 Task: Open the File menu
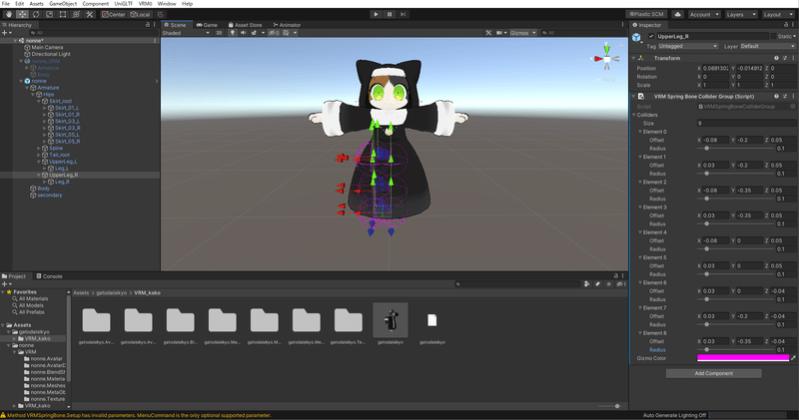point(6,4)
